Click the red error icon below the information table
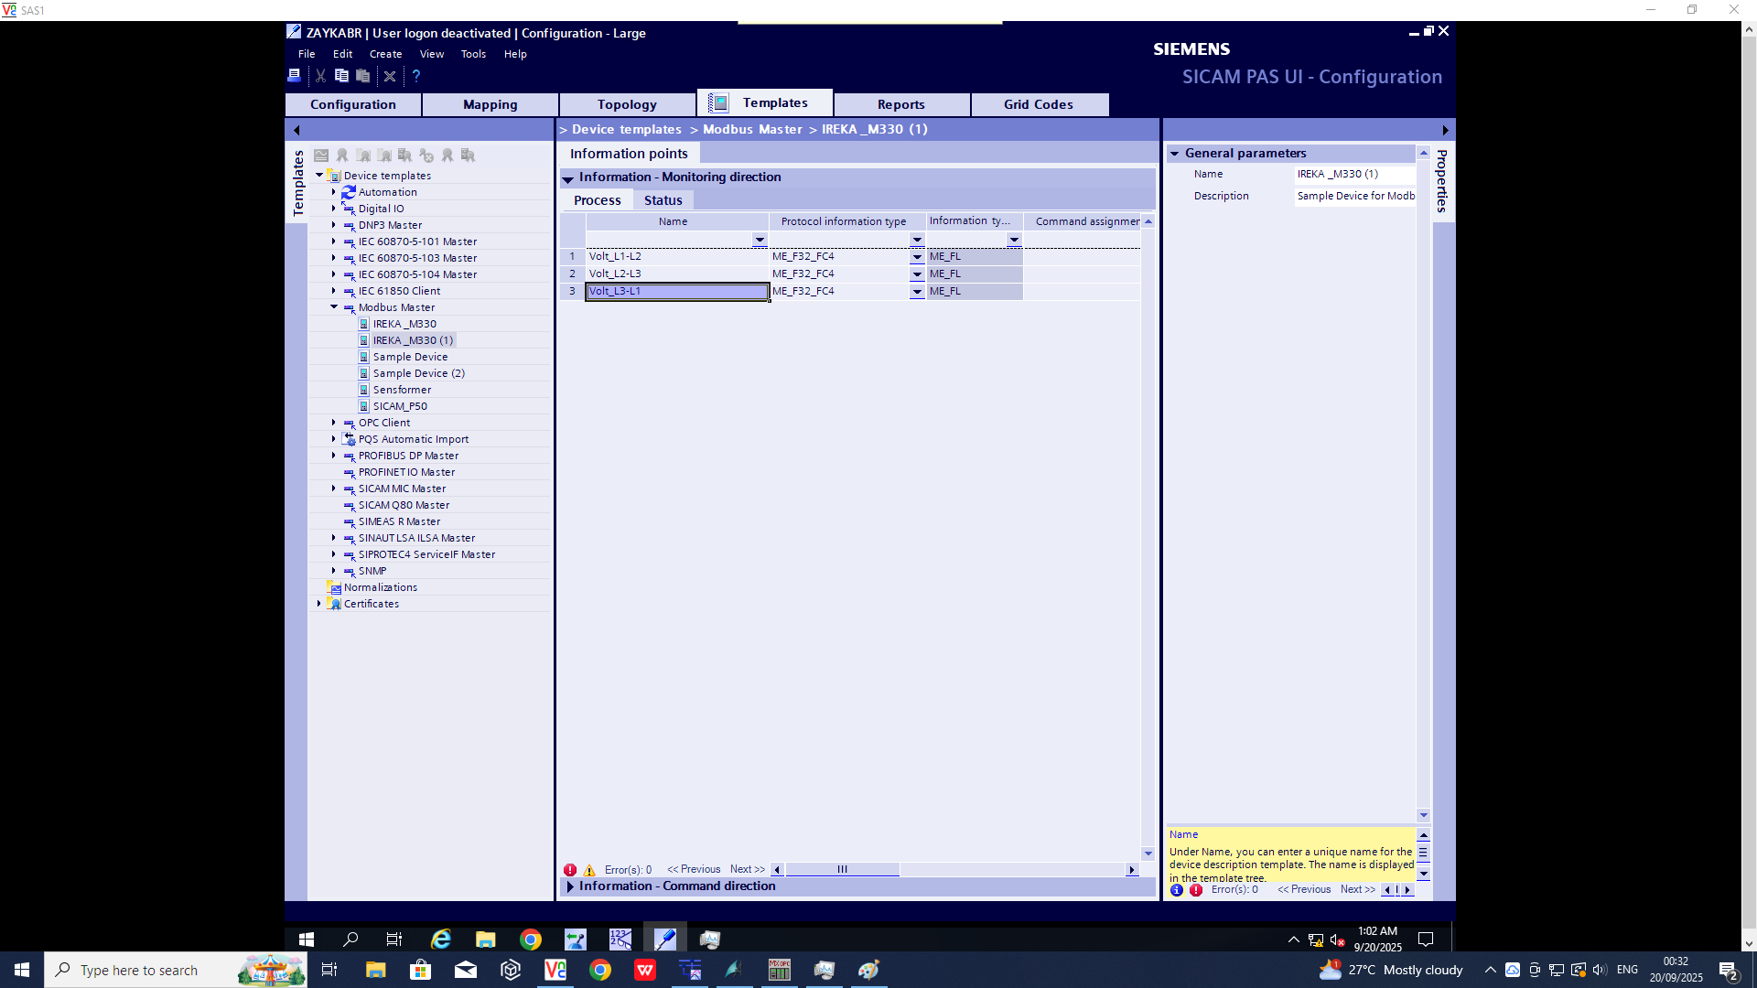Viewport: 1757px width, 988px height. click(x=570, y=870)
